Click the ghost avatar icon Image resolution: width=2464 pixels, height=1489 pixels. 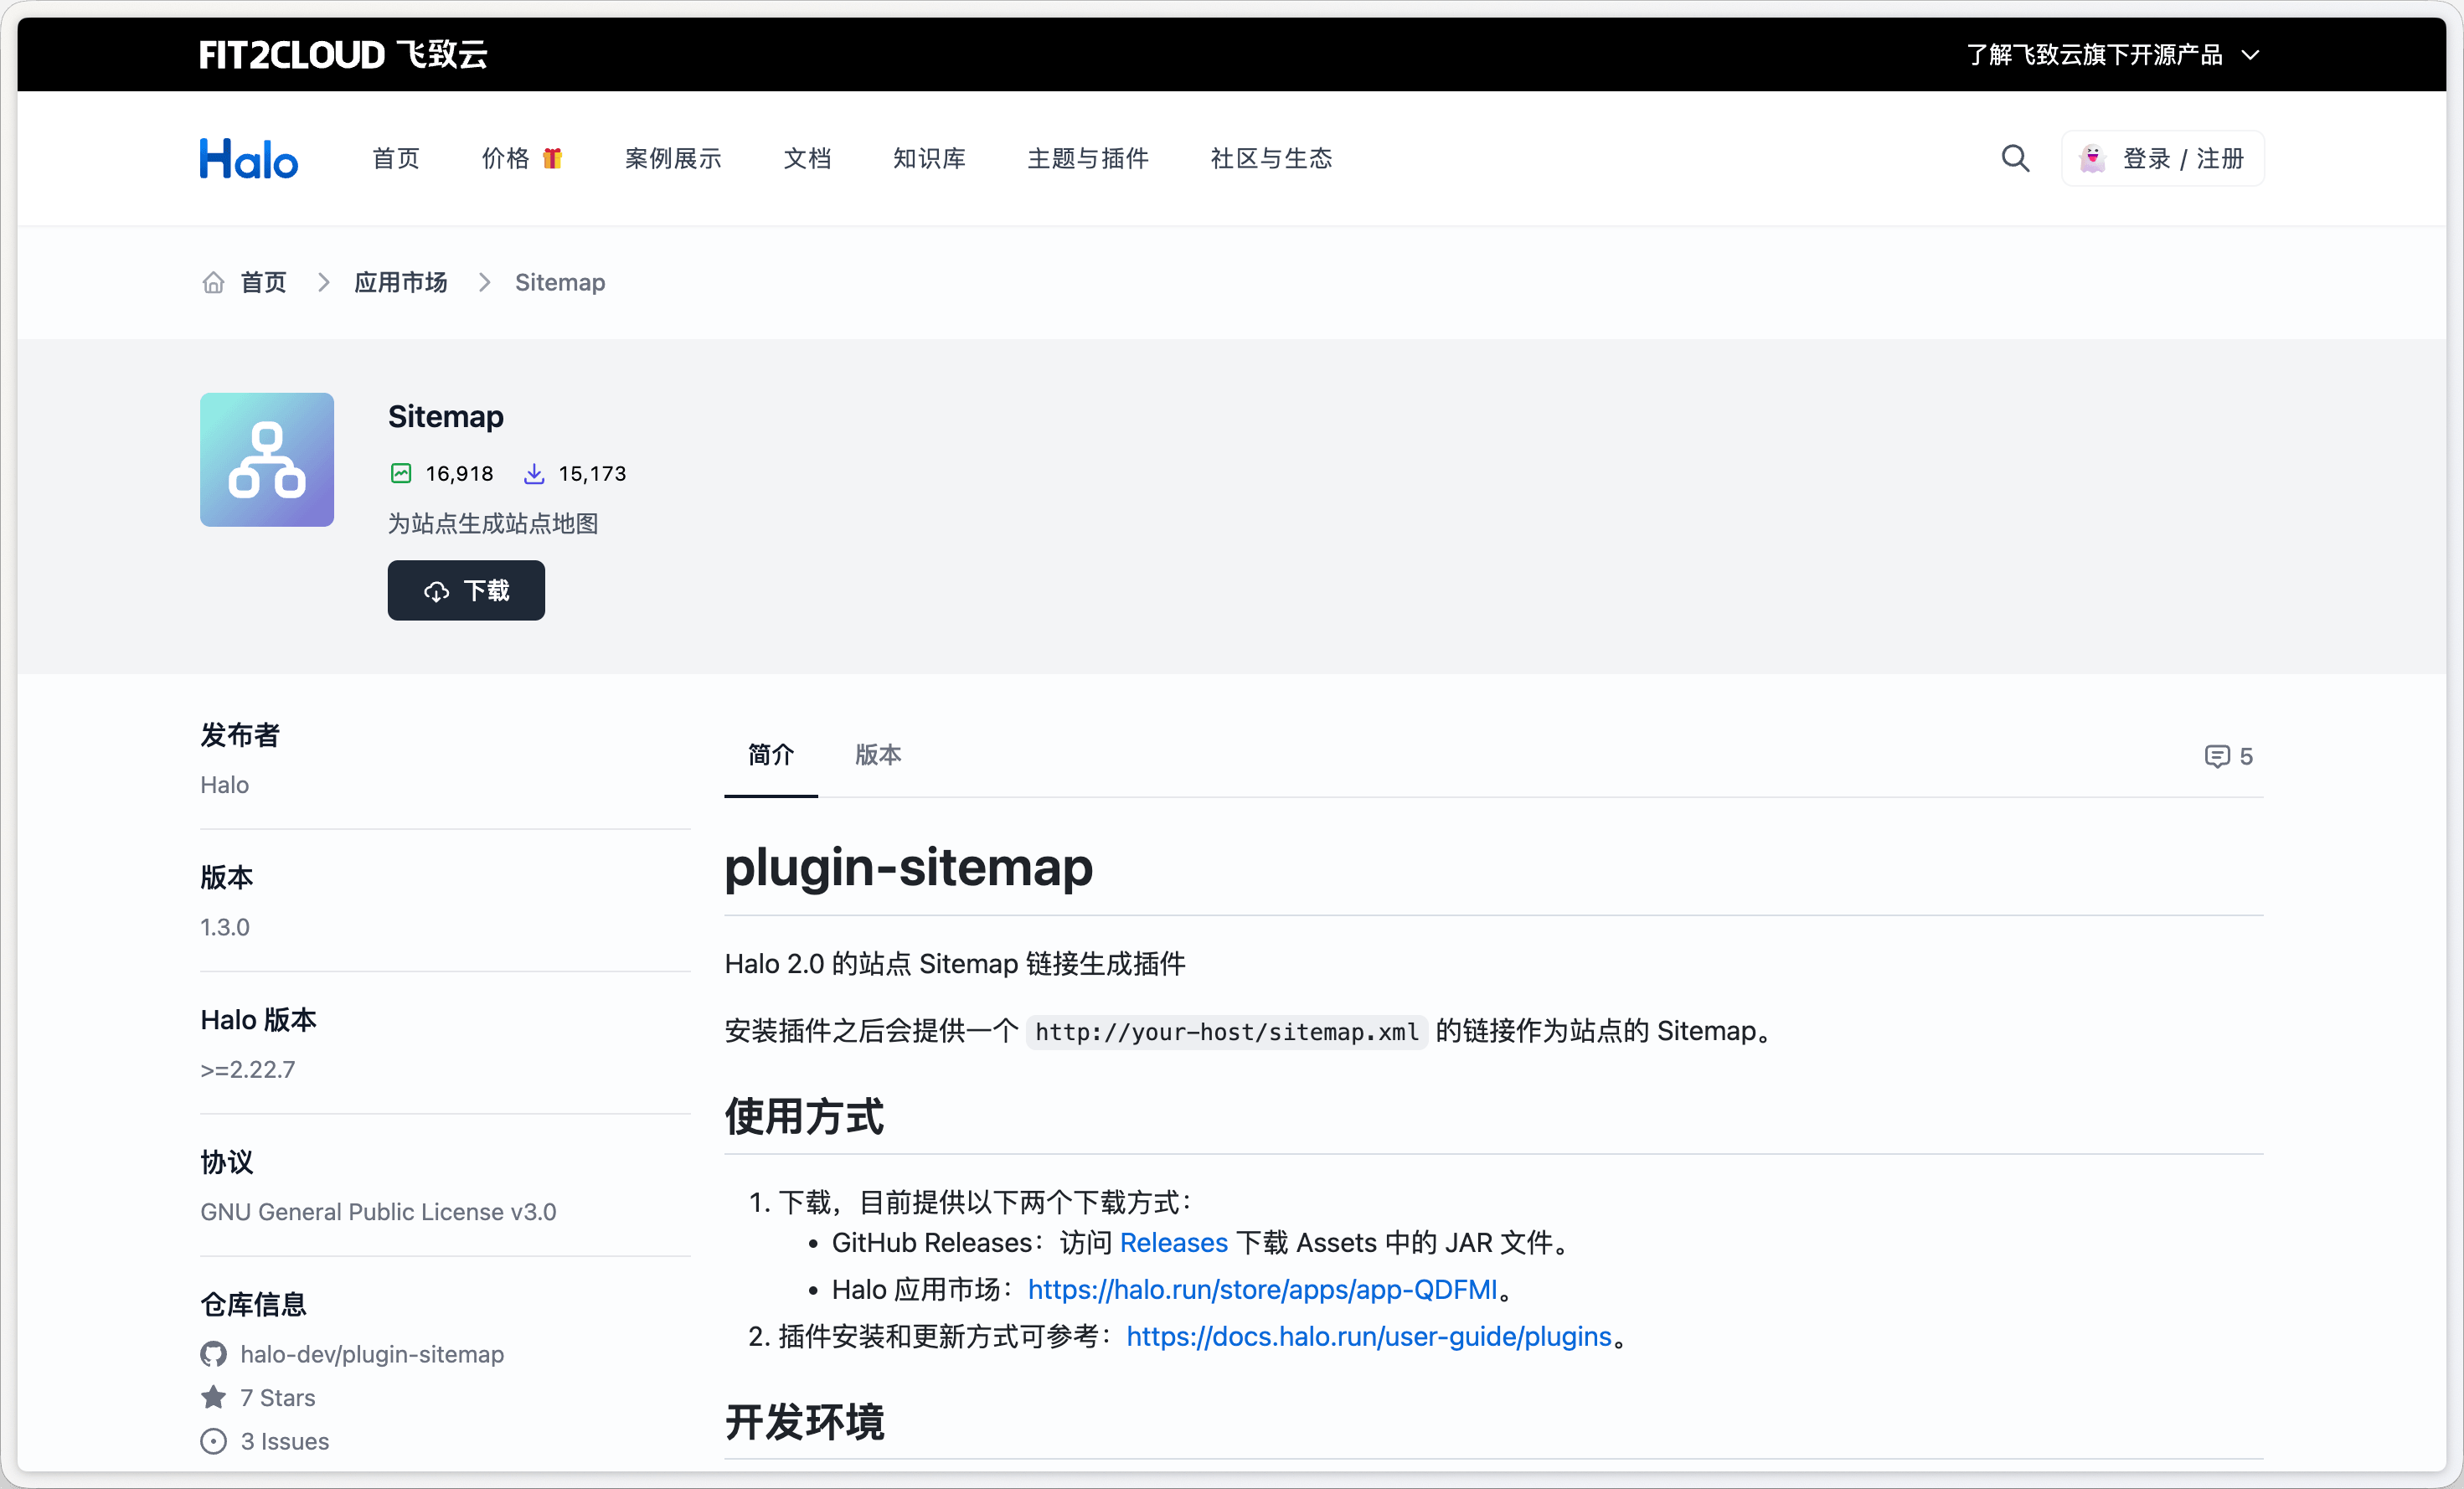(2092, 158)
